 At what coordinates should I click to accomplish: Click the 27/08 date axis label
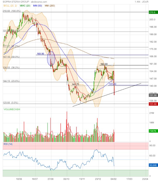pos(51,179)
